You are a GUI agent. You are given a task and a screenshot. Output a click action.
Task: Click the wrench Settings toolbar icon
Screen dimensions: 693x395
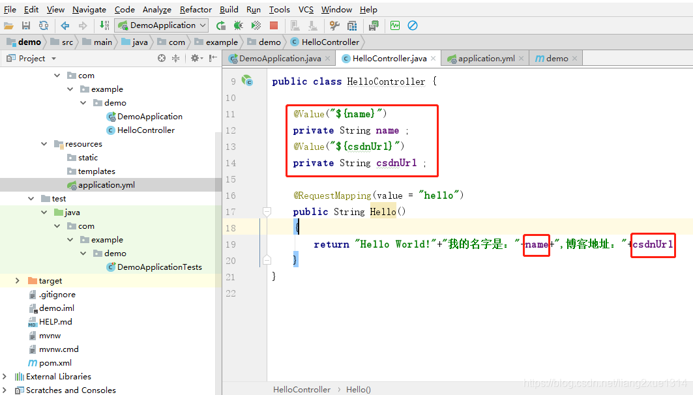pos(334,25)
